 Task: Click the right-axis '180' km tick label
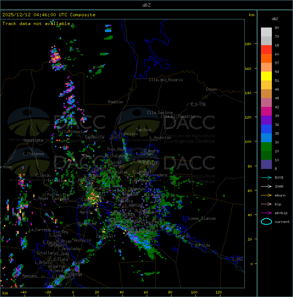point(248,44)
